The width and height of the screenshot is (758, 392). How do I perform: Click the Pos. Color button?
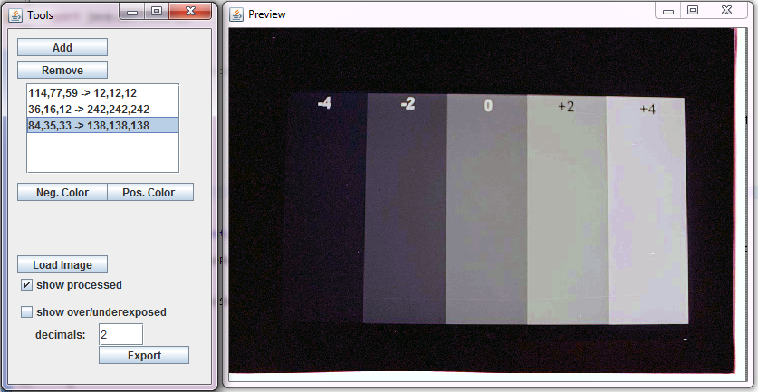(x=150, y=192)
